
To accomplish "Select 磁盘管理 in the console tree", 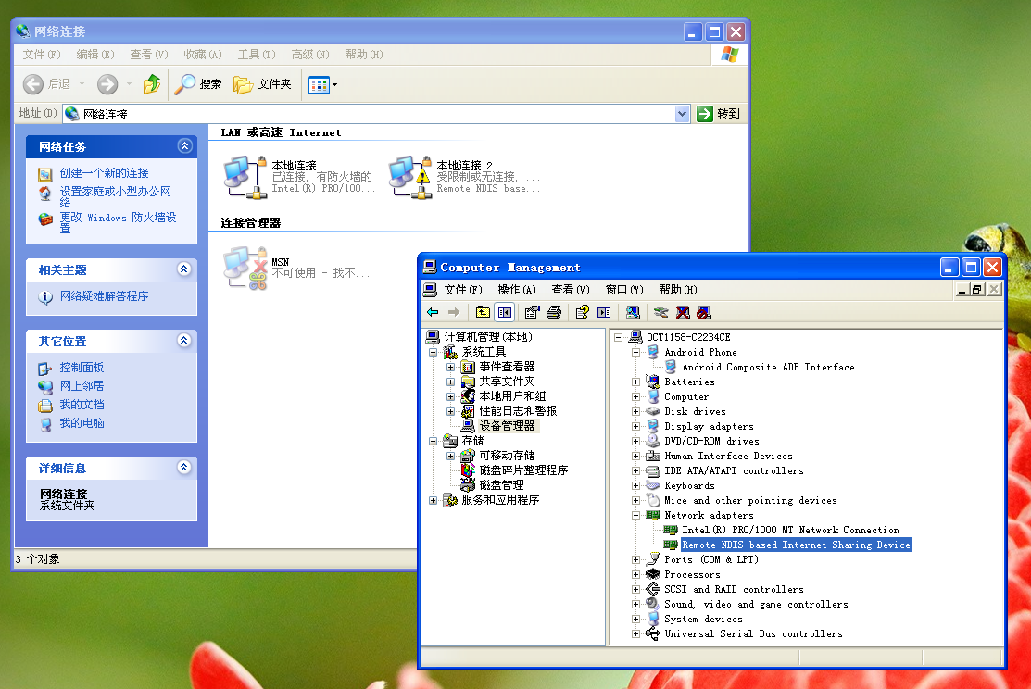I will (x=501, y=484).
